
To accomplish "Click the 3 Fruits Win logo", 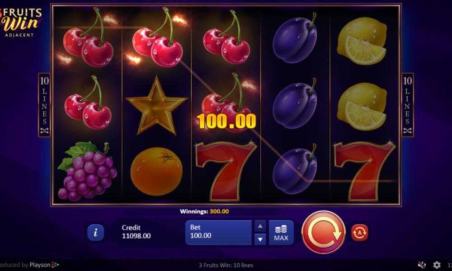I will tap(21, 23).
